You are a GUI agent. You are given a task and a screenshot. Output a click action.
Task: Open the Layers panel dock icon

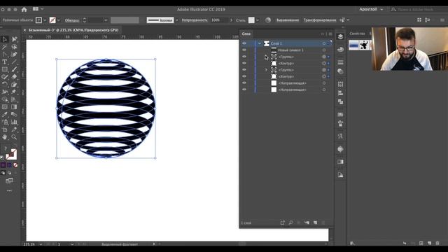point(340,36)
